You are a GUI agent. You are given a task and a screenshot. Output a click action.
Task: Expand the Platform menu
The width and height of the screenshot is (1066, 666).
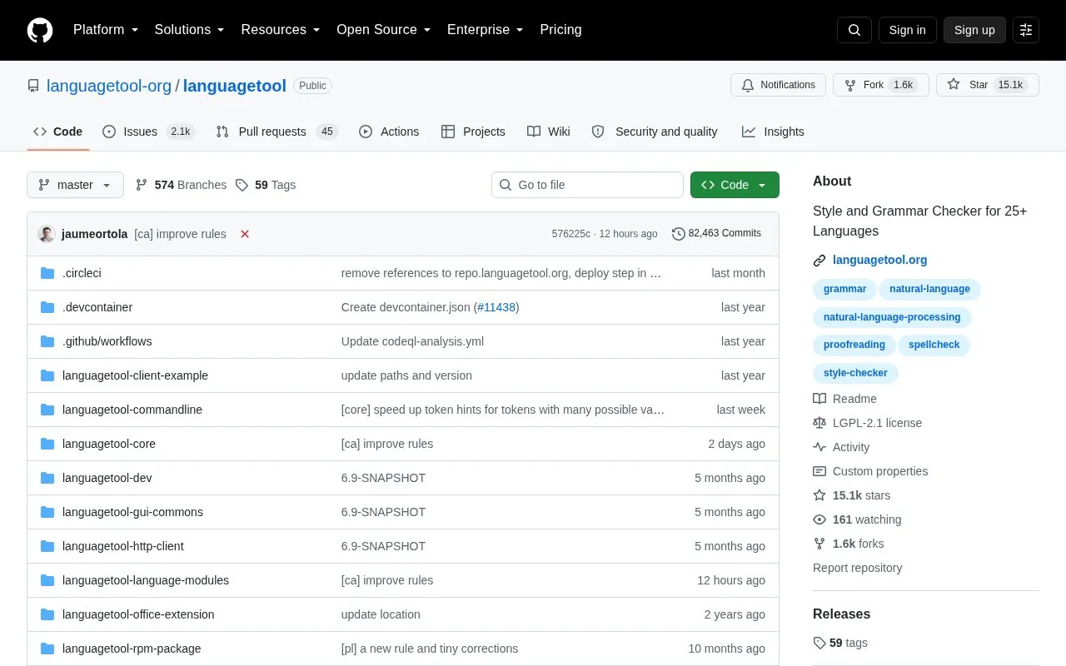pos(106,30)
